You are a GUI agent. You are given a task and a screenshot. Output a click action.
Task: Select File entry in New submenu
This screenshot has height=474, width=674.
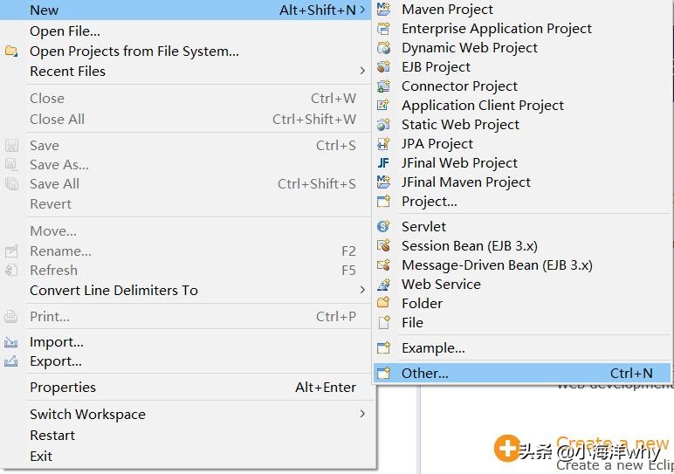522,322
